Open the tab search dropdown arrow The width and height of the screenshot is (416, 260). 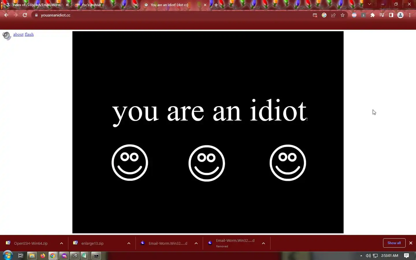click(x=369, y=4)
